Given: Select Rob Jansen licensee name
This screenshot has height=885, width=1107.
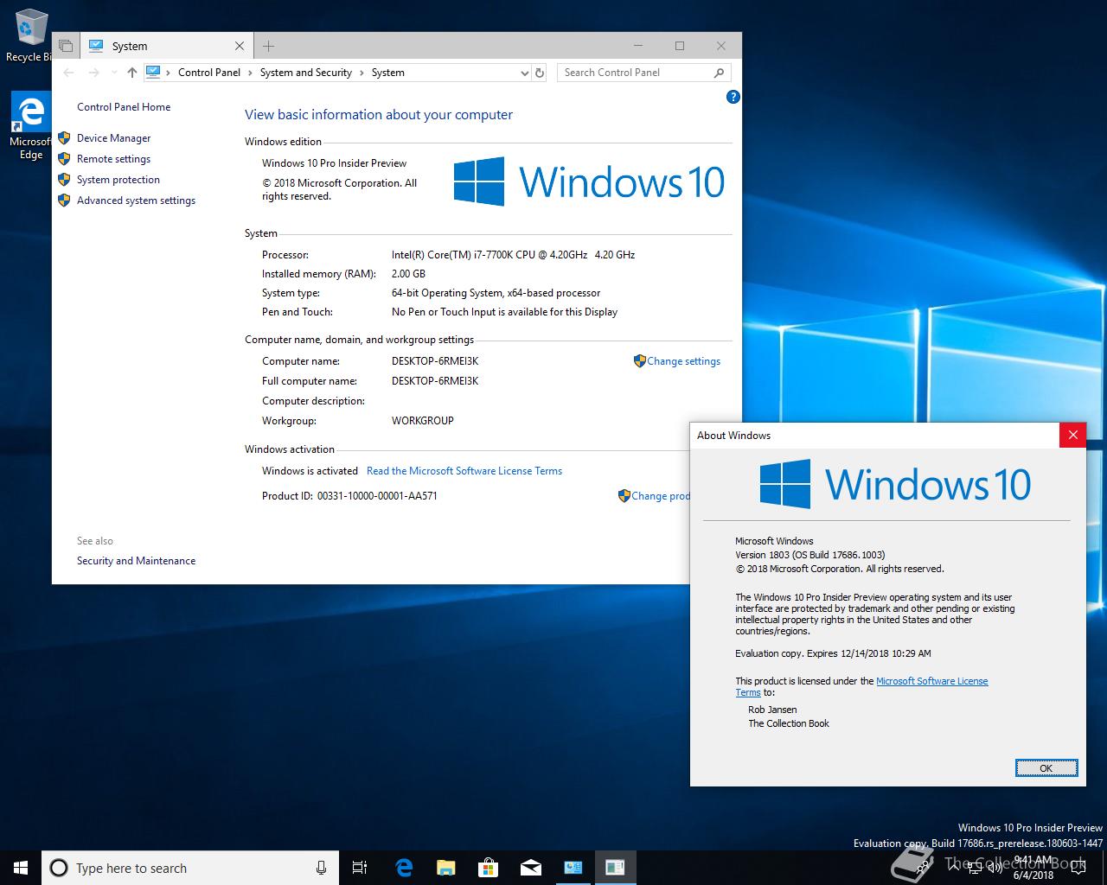Looking at the screenshot, I should click(x=772, y=710).
